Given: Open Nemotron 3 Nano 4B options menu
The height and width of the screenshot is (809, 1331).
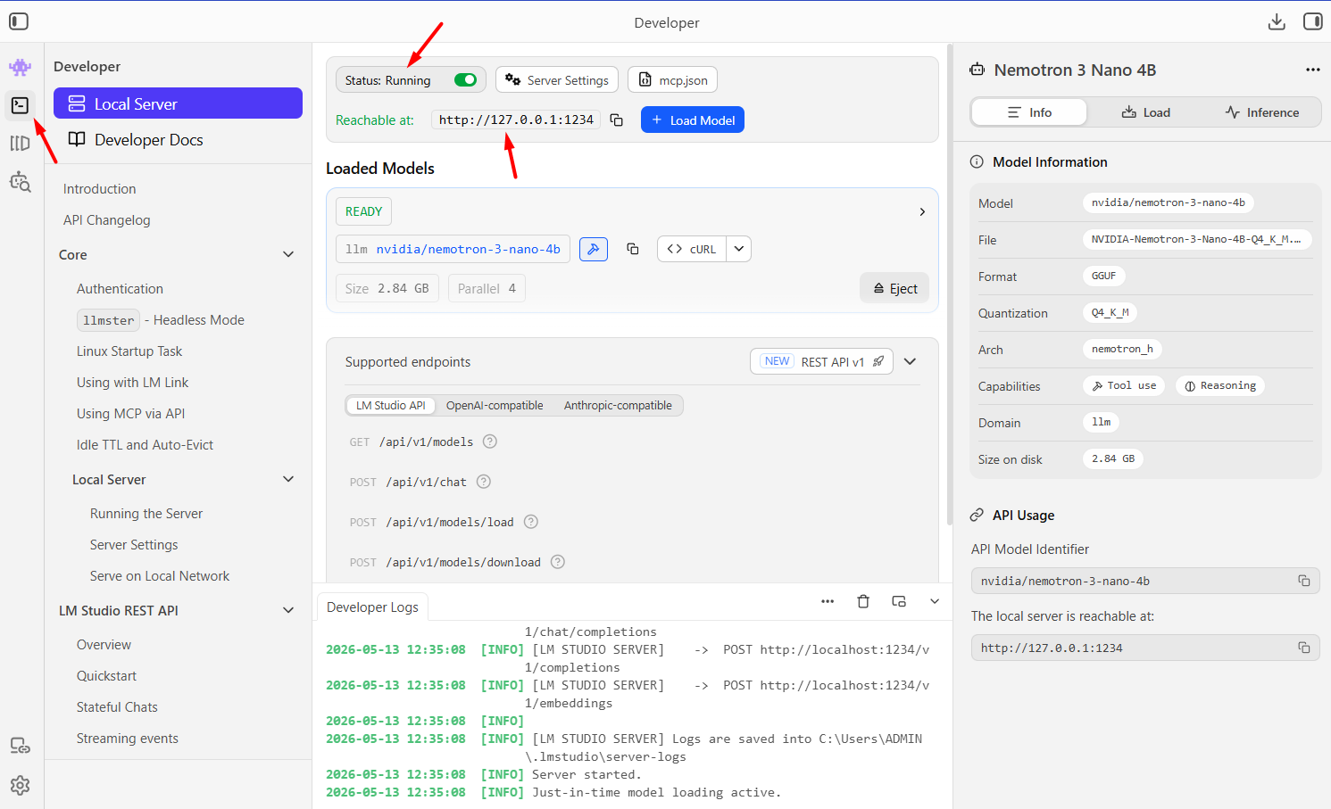Looking at the screenshot, I should tap(1312, 70).
